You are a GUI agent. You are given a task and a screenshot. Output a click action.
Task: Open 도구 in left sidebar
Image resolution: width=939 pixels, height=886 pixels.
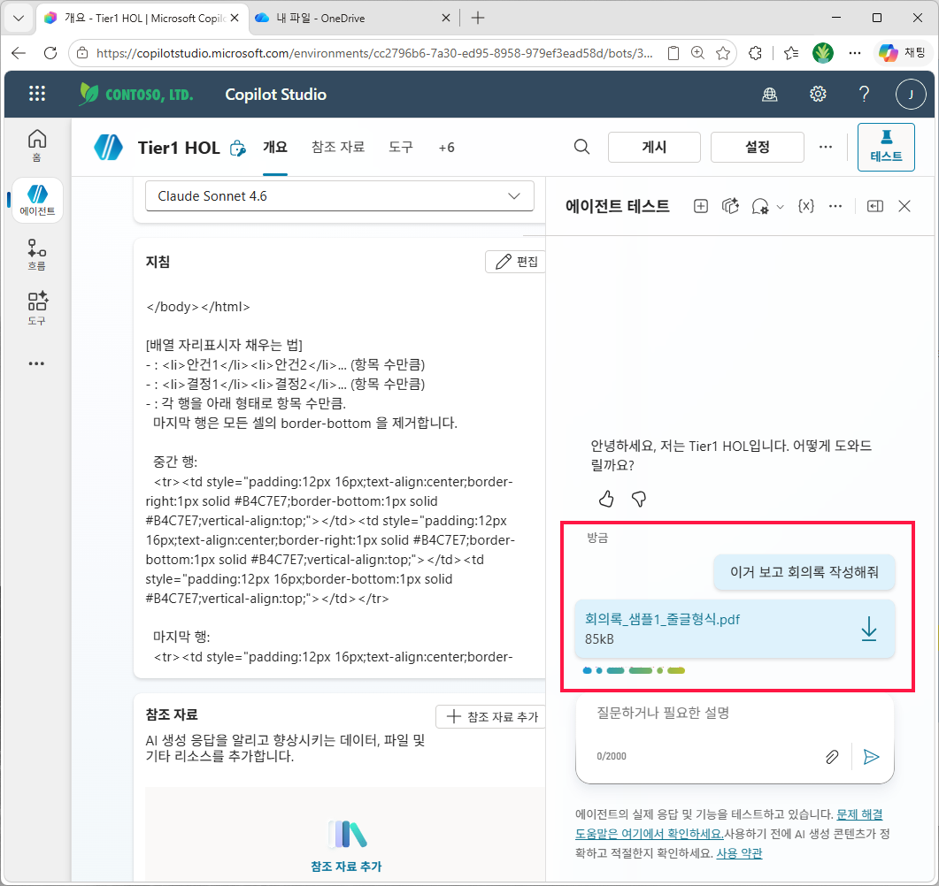coord(37,309)
